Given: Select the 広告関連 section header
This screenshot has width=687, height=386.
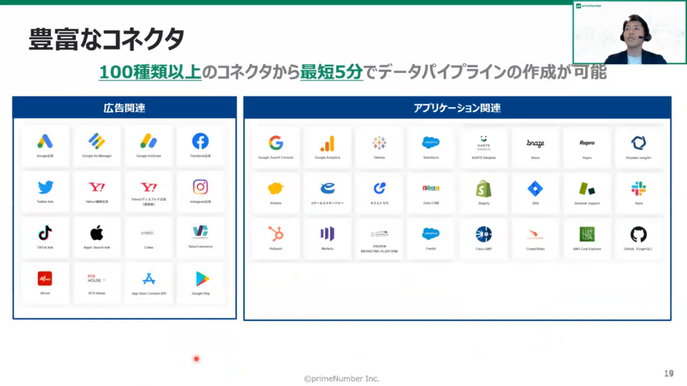Looking at the screenshot, I should click(124, 108).
